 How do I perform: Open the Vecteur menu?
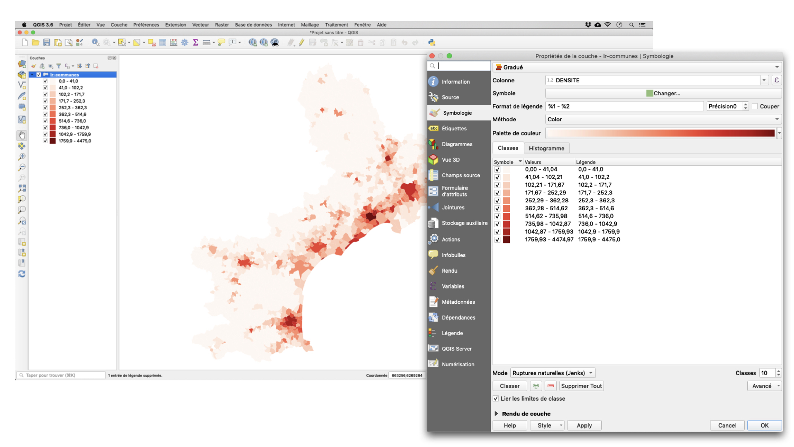(201, 25)
